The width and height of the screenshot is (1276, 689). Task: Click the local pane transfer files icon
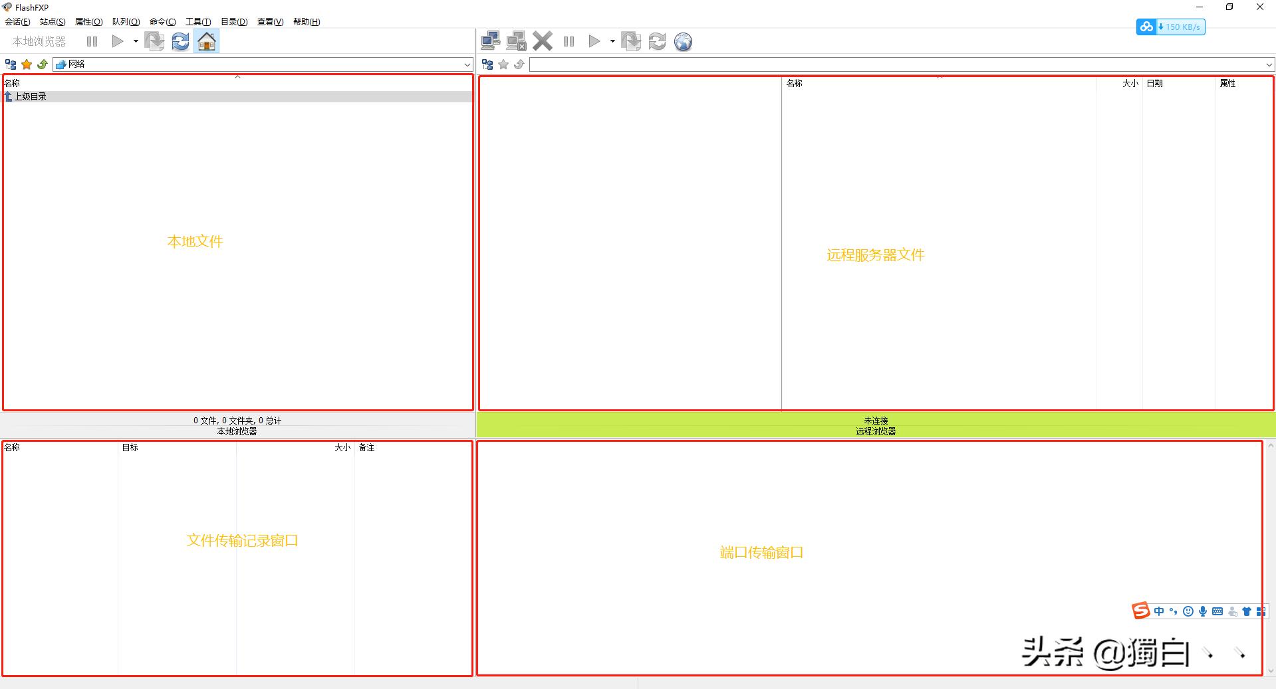pyautogui.click(x=154, y=41)
